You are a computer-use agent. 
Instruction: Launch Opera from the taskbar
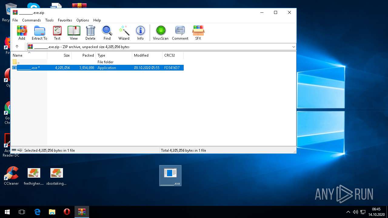coord(67,212)
